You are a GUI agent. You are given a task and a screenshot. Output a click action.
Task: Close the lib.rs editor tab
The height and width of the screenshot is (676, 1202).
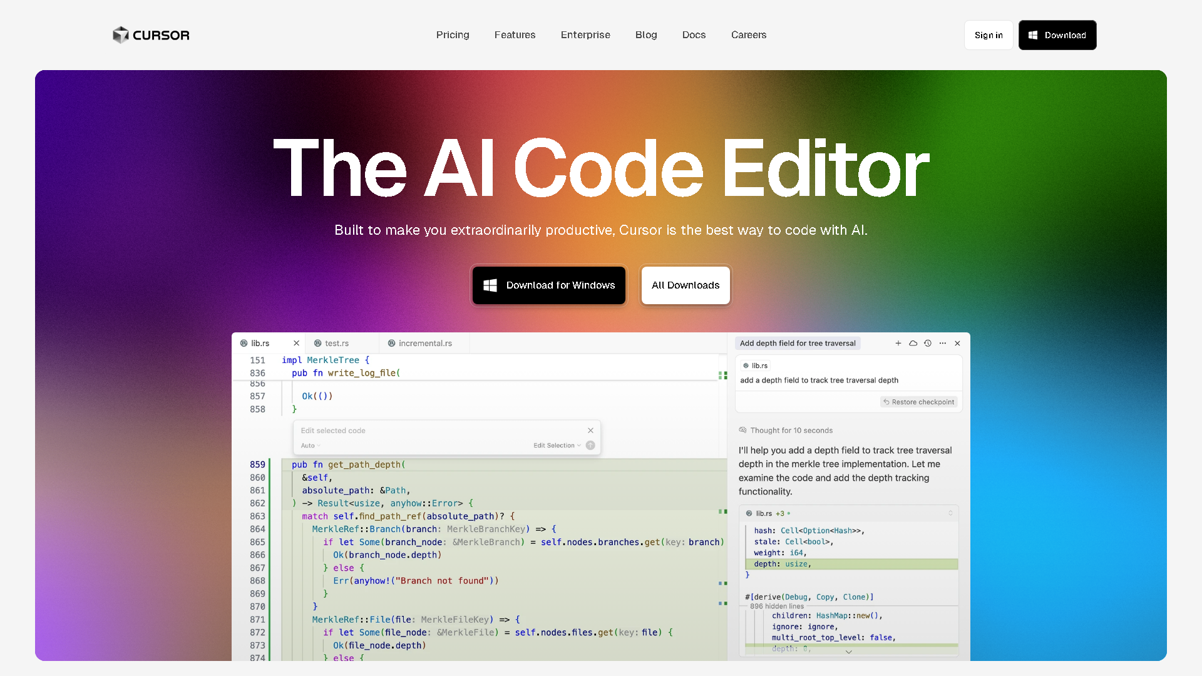(296, 343)
